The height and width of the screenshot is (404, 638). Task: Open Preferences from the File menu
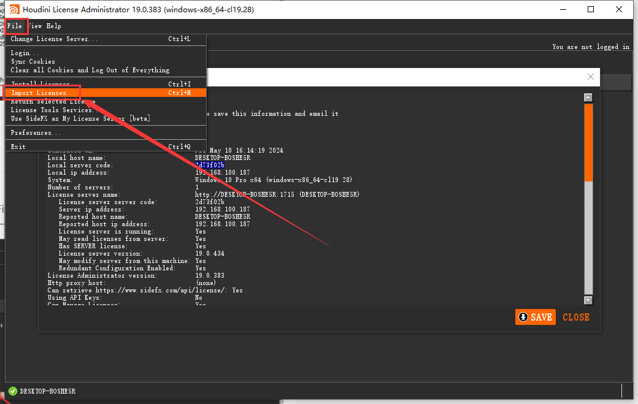tap(36, 132)
